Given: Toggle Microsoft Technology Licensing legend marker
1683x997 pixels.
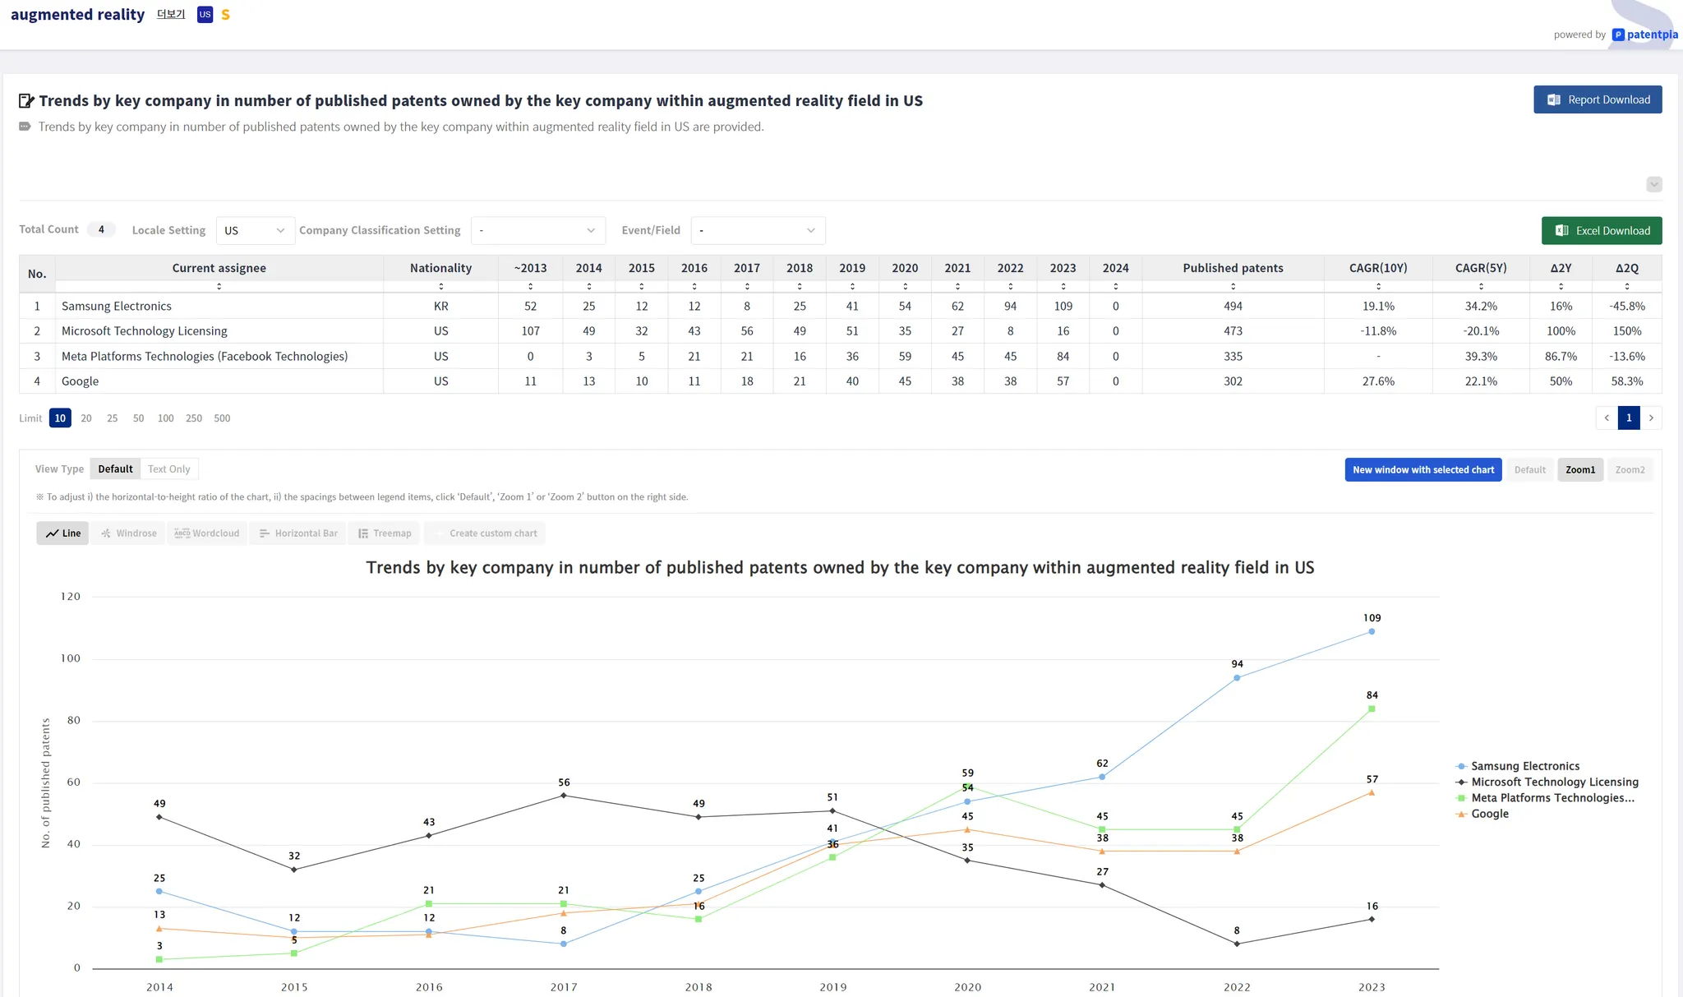Looking at the screenshot, I should (1461, 782).
